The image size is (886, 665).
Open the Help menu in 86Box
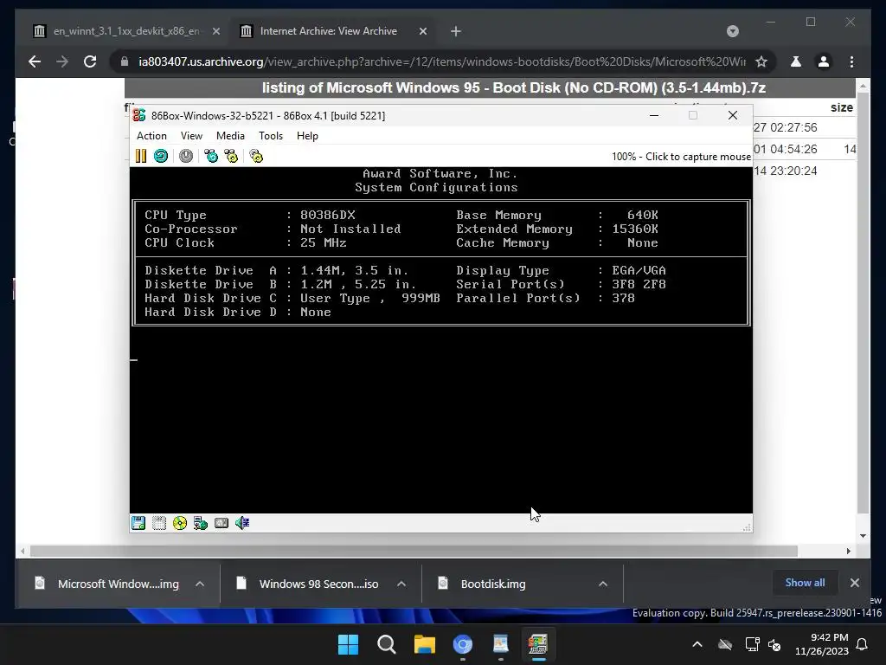point(307,136)
